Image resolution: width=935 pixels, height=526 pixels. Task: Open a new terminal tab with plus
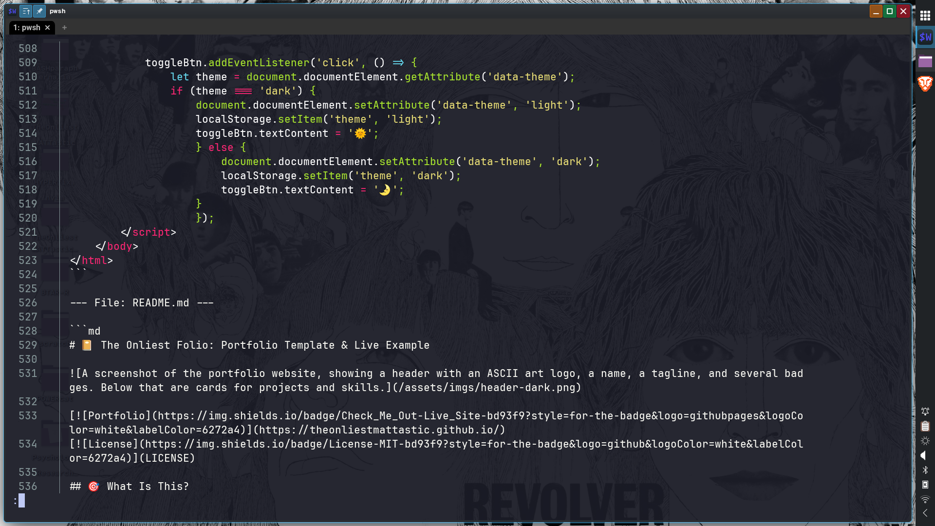point(64,28)
